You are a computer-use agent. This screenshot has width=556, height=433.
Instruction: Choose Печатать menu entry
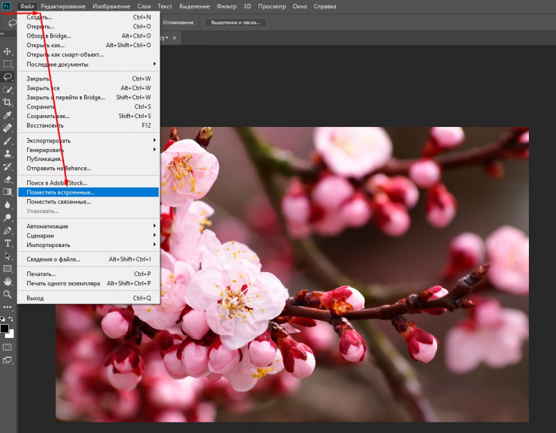click(x=88, y=273)
